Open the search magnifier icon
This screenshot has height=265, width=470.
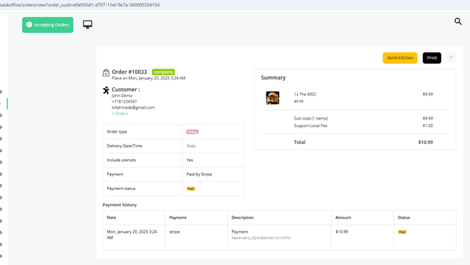(x=458, y=21)
